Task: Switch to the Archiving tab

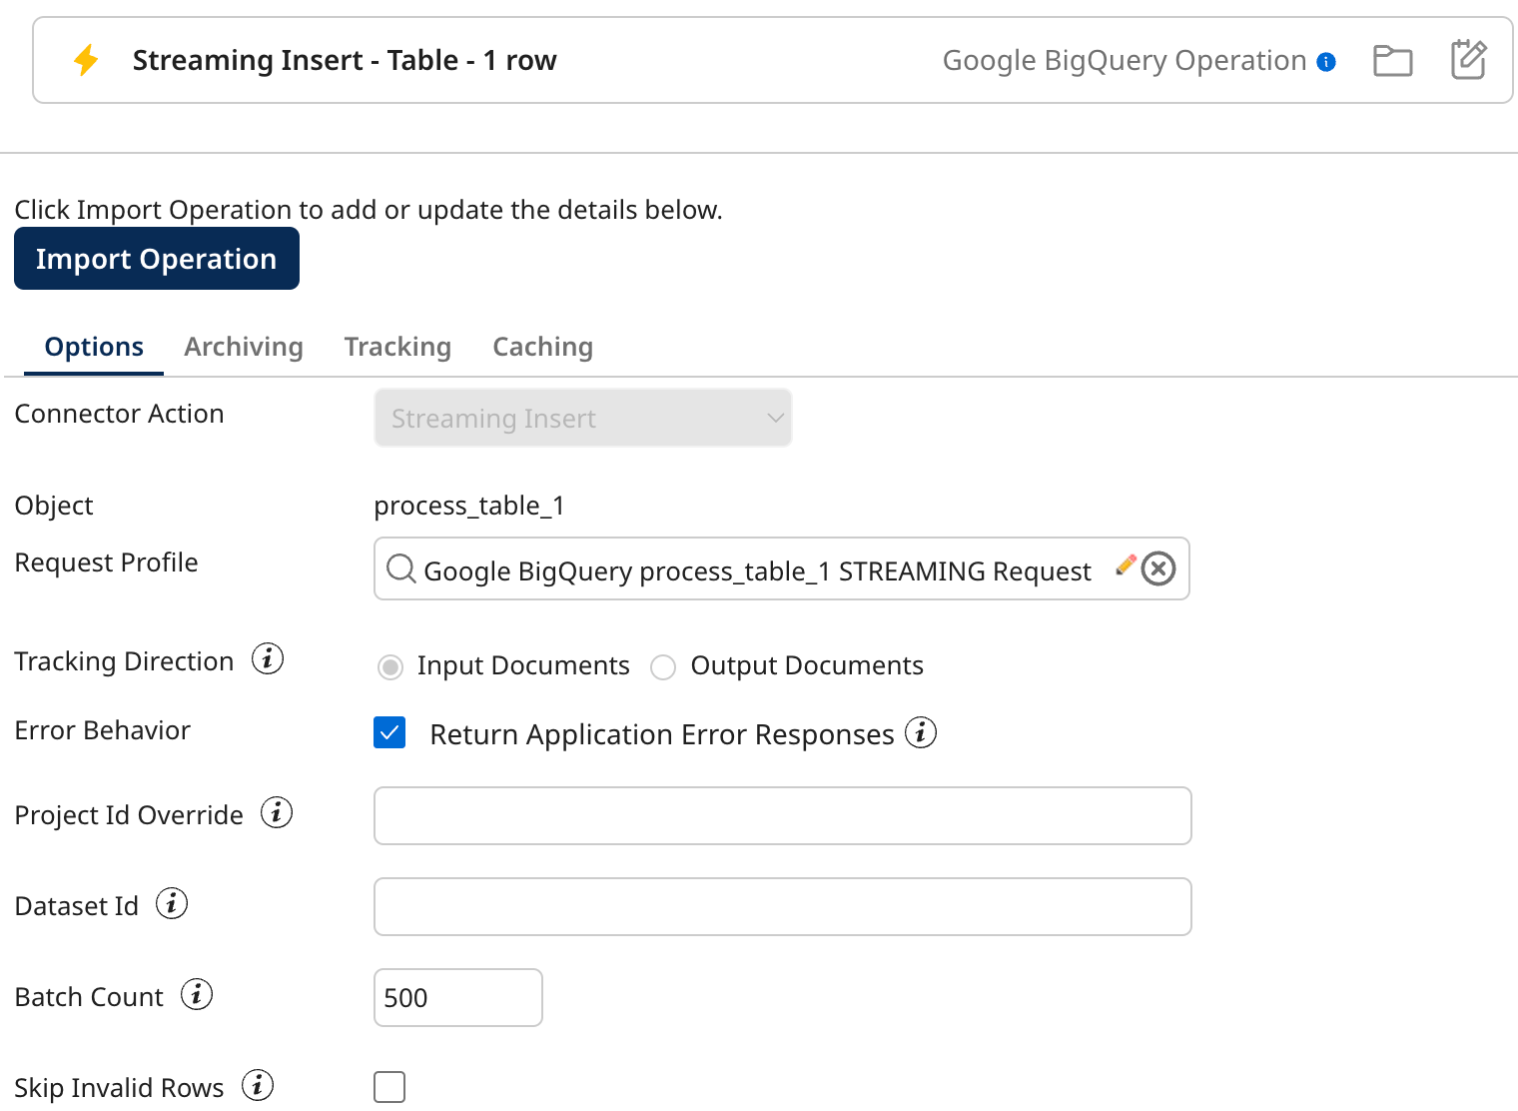Action: 244,347
